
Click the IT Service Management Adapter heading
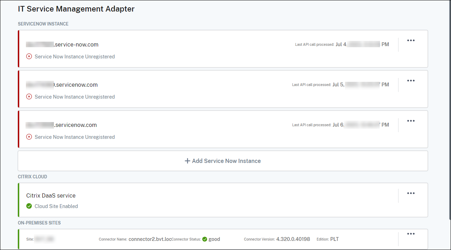[76, 9]
